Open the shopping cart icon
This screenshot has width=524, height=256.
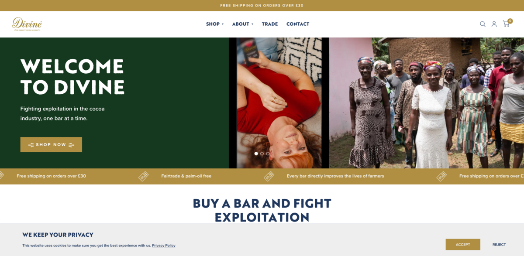click(506, 24)
